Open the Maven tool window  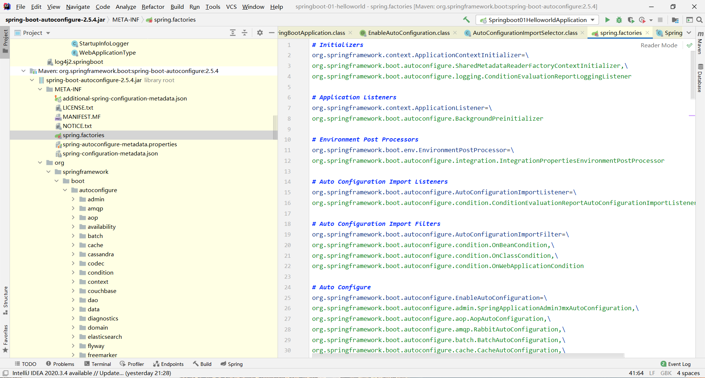(x=700, y=42)
